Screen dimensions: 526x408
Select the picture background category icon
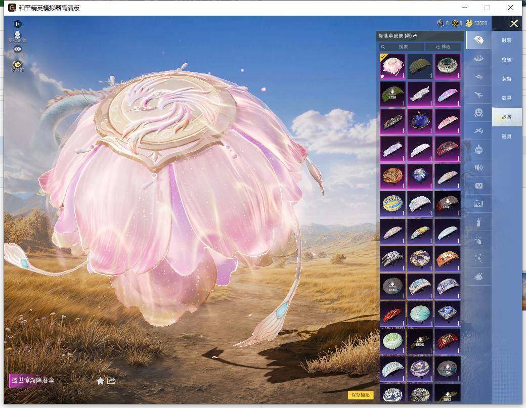tap(478, 204)
